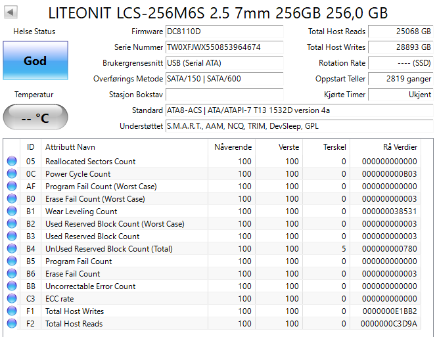Screen dimensions: 437x337
Task: Click the Attributt Navn column header
Action: [125, 147]
